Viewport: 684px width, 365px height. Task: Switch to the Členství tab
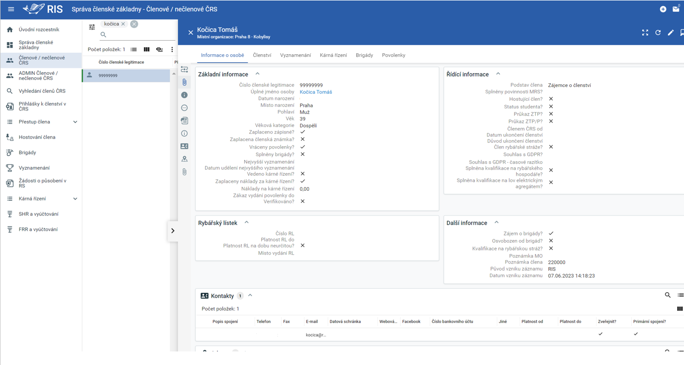point(262,55)
